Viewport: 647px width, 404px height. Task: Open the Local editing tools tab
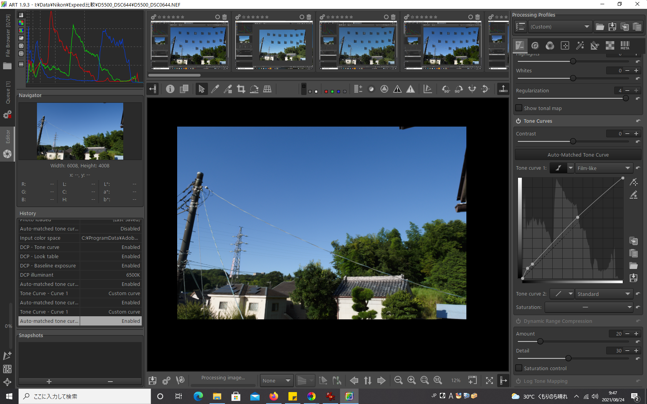[565, 45]
